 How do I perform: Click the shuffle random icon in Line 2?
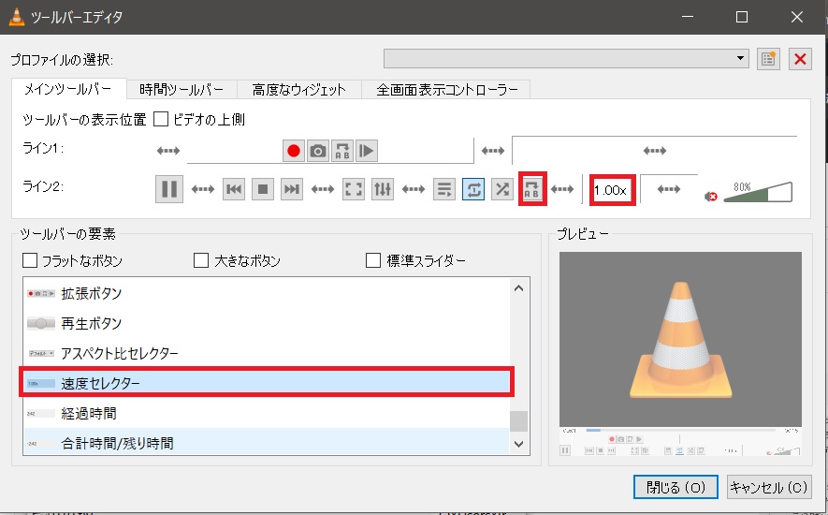[502, 189]
